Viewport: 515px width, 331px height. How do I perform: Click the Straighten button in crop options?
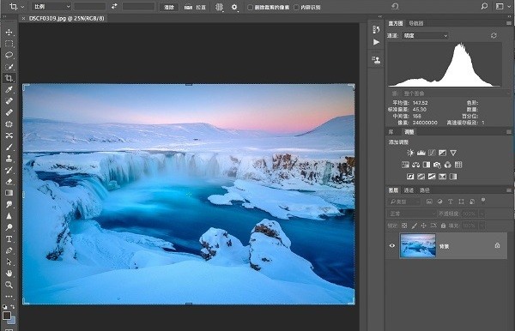(x=195, y=7)
